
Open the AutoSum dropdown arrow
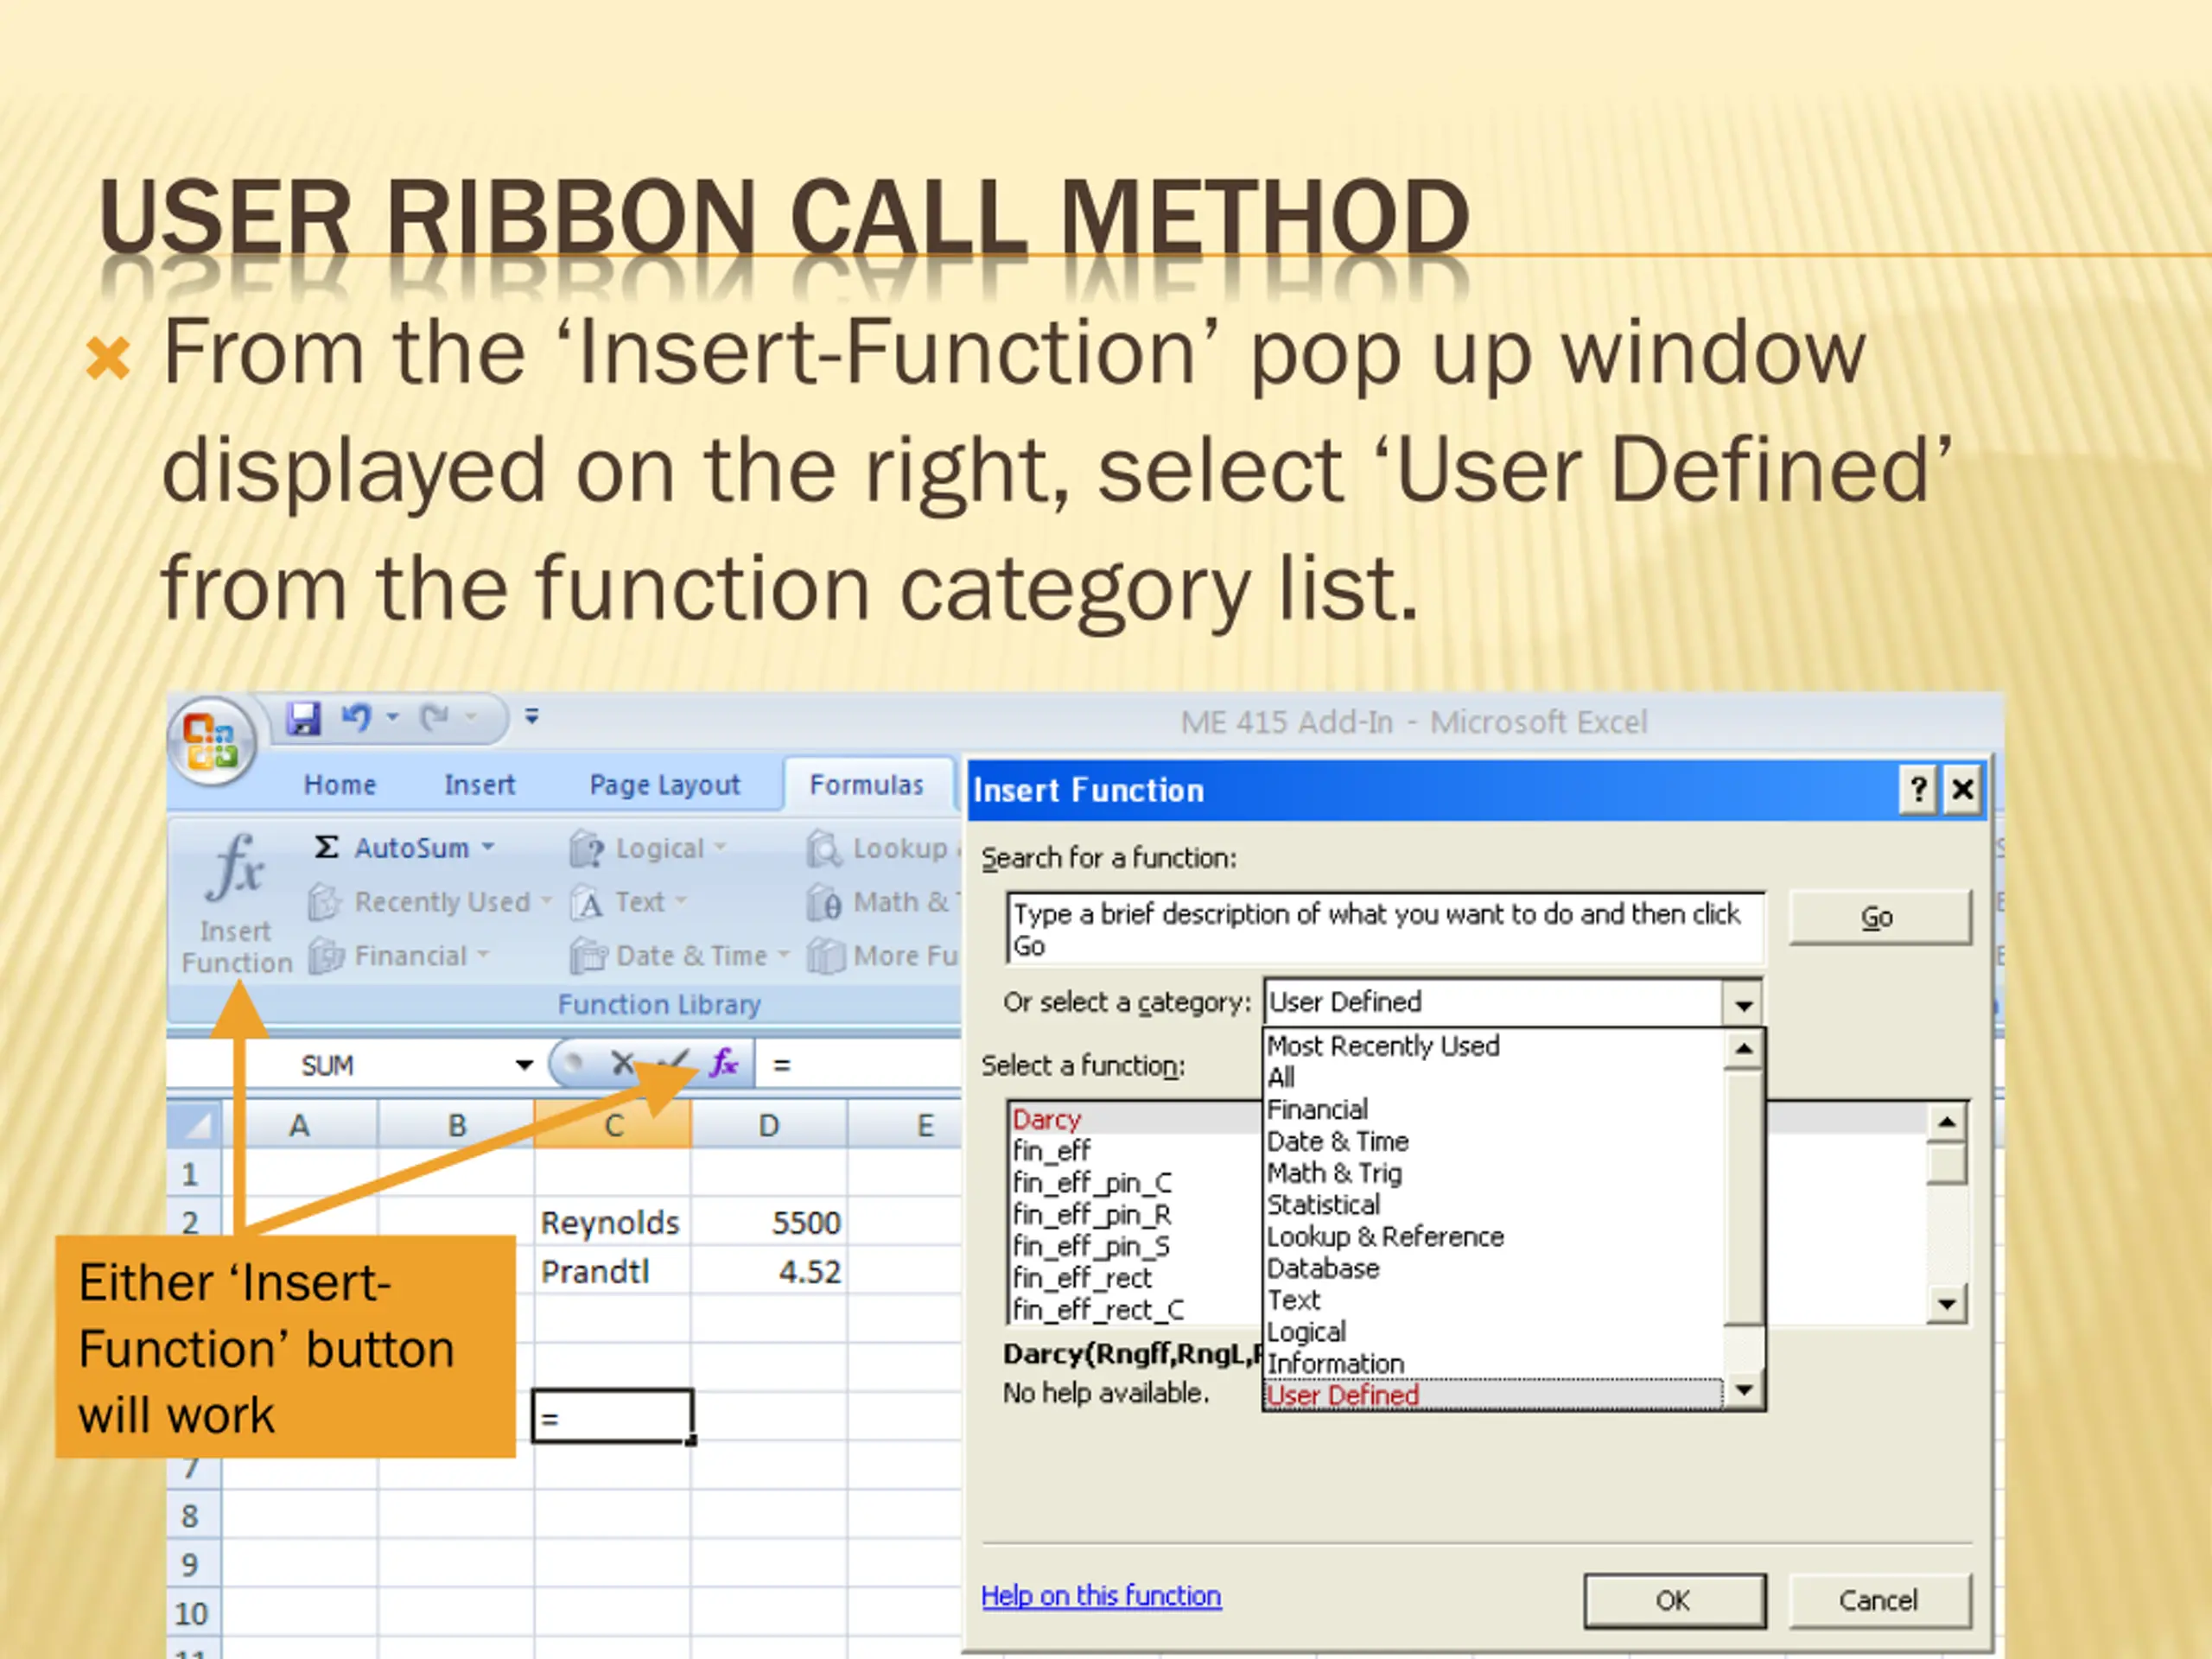(488, 848)
